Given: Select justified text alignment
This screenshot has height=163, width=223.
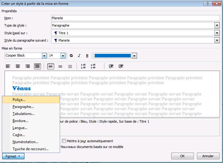Looking at the screenshot, I should pos(37,66).
